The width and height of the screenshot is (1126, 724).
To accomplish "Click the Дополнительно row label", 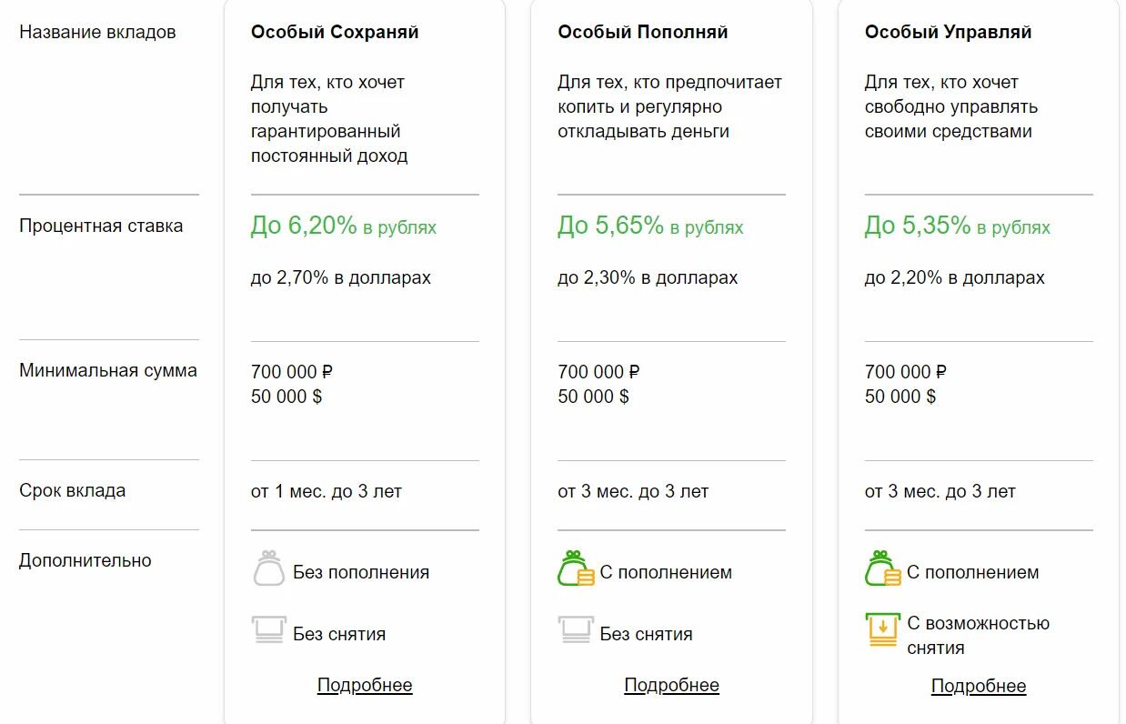I will 85,560.
